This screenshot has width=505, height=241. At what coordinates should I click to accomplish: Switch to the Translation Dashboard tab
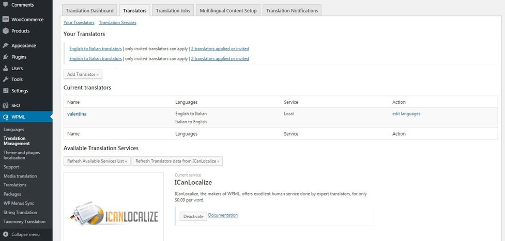coord(89,10)
